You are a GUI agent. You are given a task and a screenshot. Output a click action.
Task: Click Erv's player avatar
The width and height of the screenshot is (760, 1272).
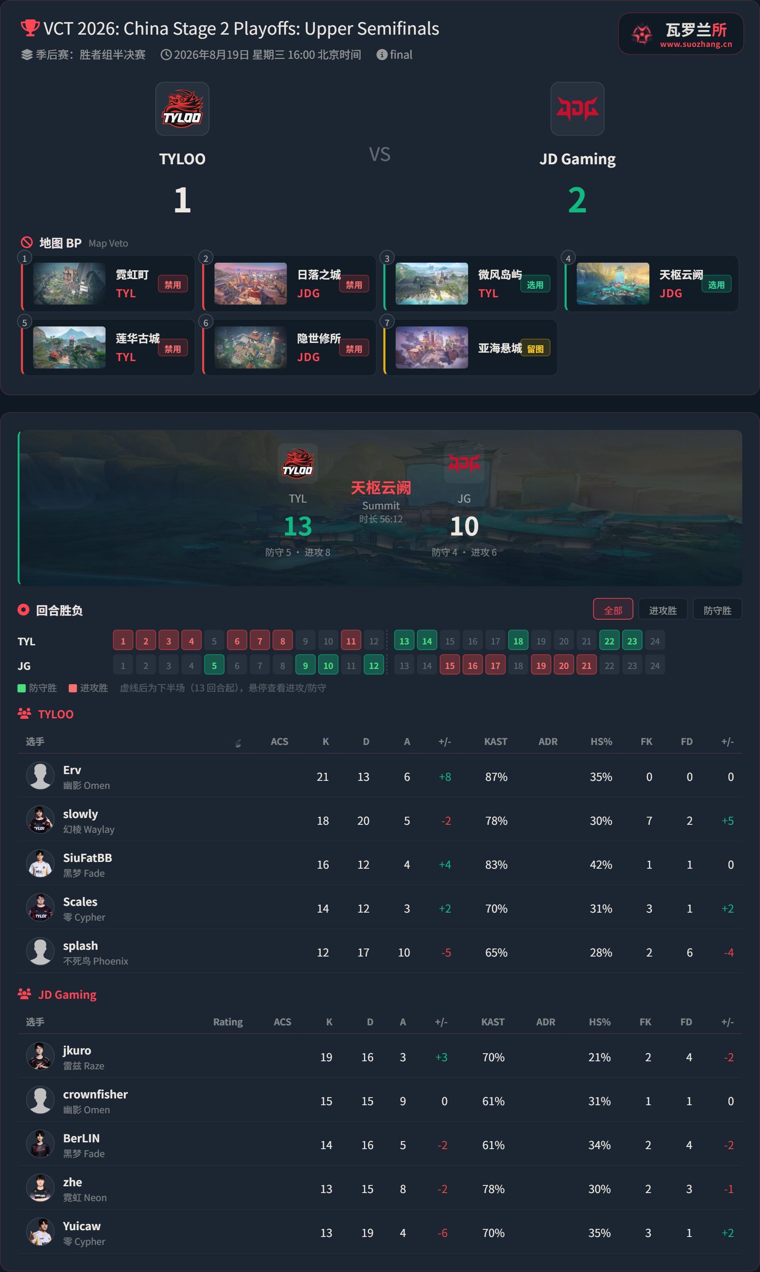coord(41,776)
